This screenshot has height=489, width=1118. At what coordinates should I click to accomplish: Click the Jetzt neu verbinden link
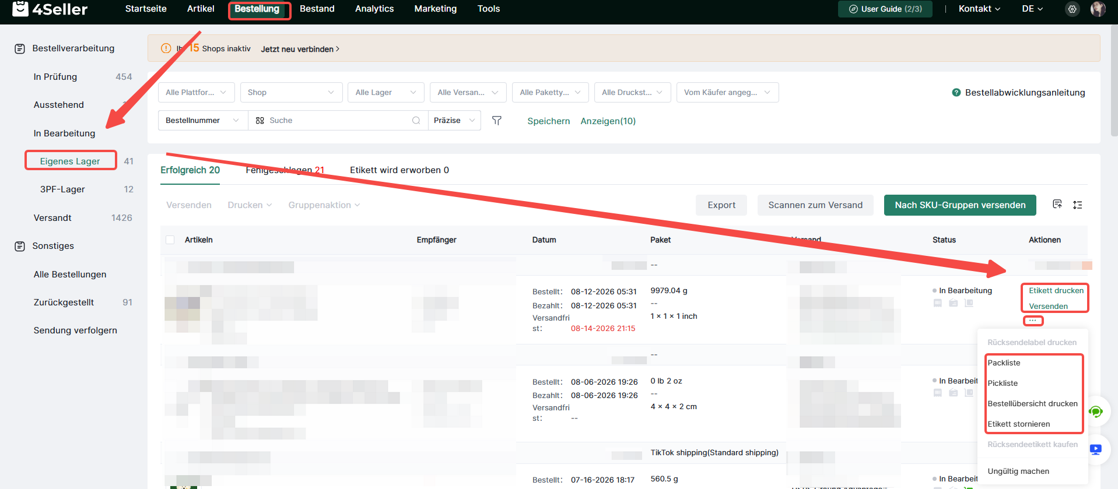point(300,49)
